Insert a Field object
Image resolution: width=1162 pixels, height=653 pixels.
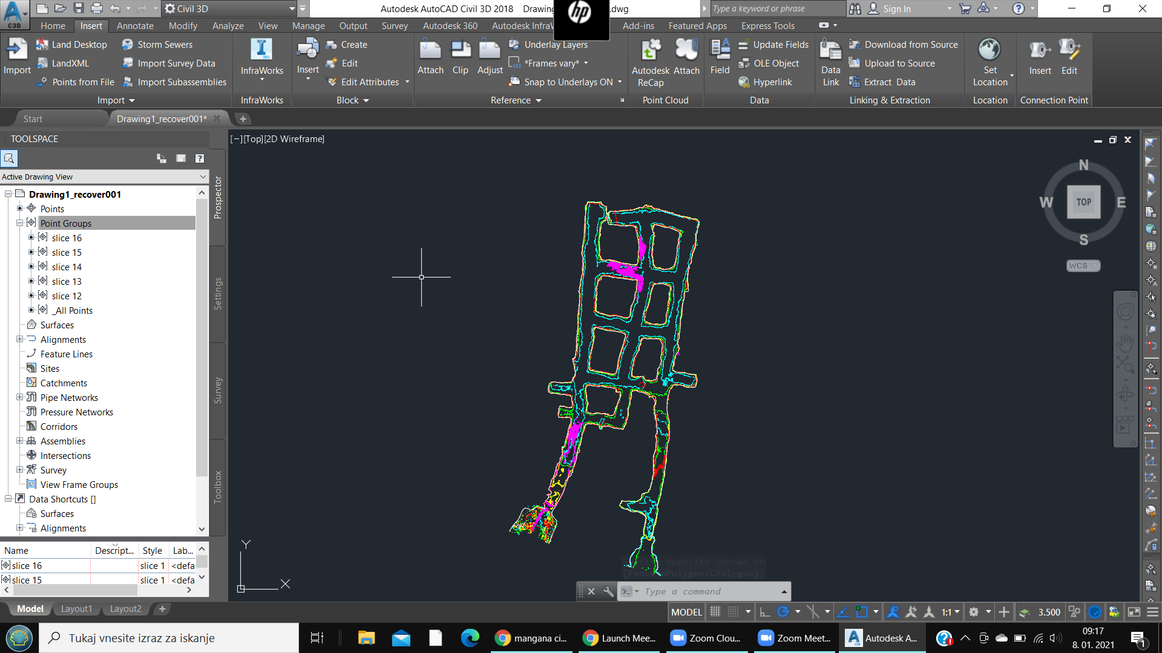pyautogui.click(x=720, y=57)
